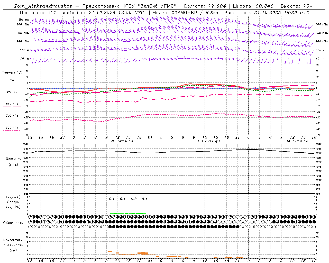Click the left-axis temperature value 20

tap(28, 65)
